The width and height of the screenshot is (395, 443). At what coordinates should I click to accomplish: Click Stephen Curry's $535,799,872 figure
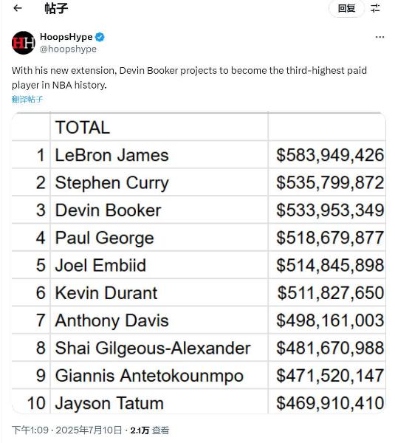click(x=330, y=182)
